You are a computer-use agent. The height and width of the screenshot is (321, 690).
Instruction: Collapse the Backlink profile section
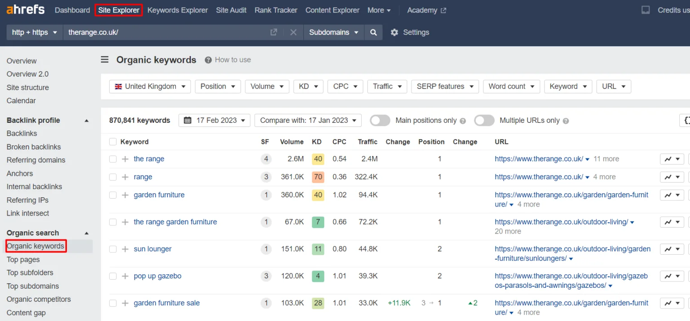pyautogui.click(x=87, y=121)
